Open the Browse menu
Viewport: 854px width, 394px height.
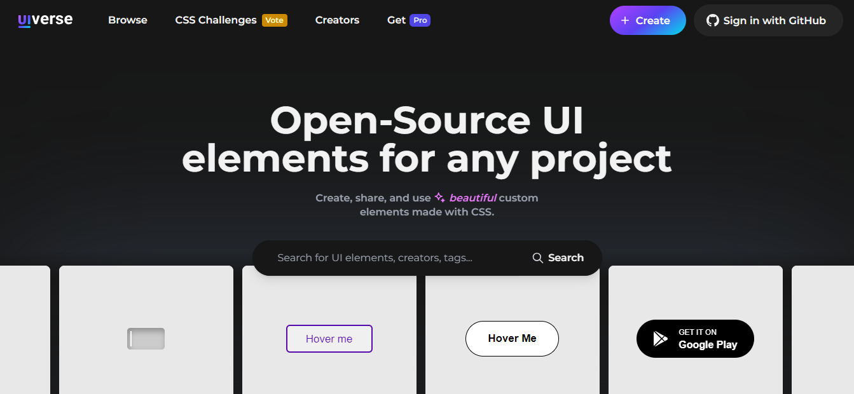128,20
